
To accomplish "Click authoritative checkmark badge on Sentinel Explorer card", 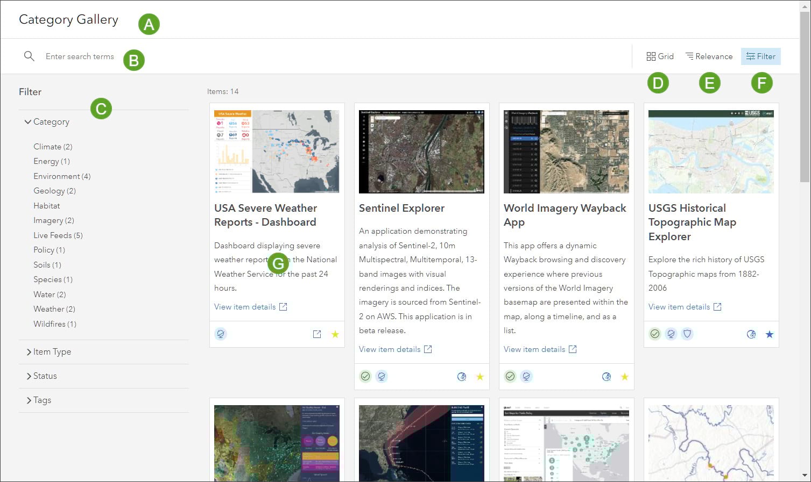I will coord(365,377).
